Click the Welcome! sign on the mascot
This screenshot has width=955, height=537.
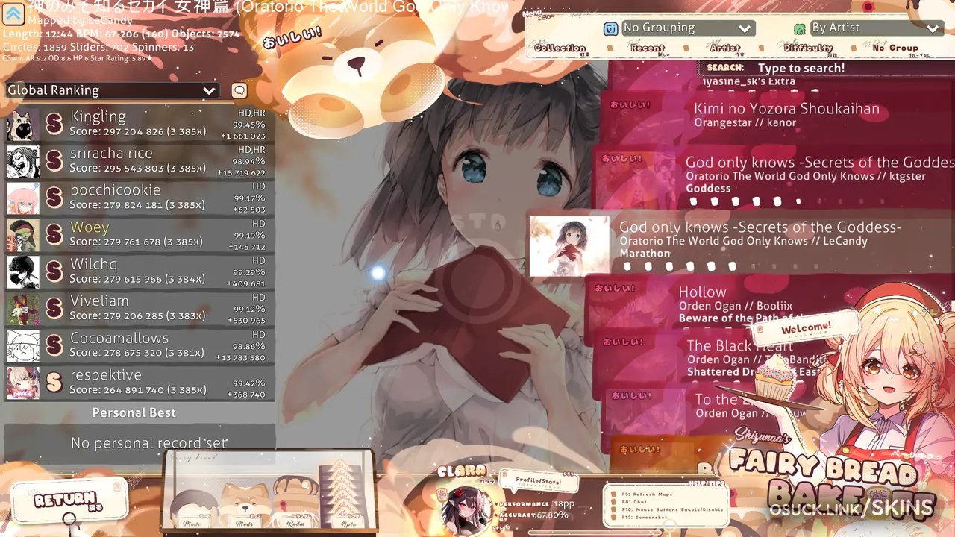point(806,329)
